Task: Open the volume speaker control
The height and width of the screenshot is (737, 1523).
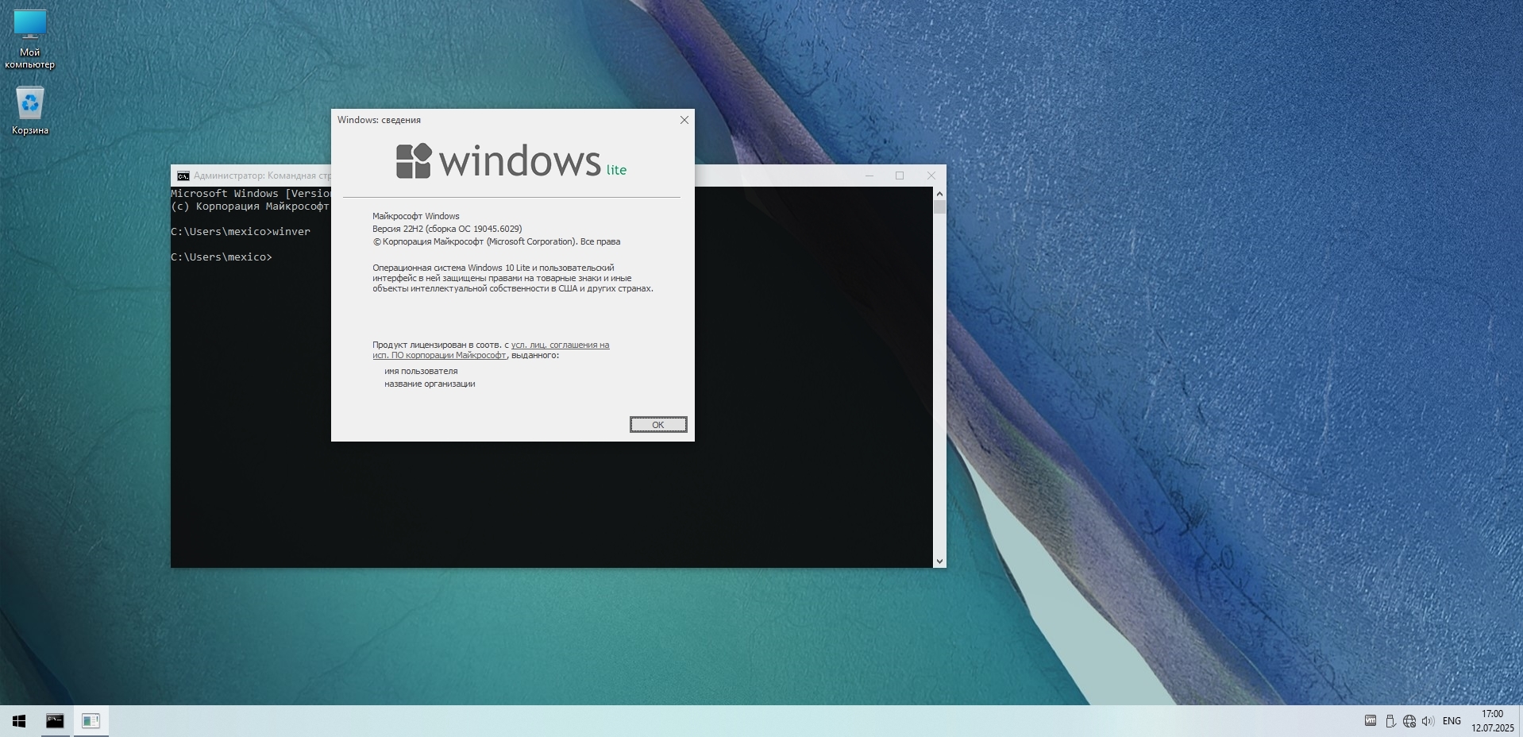Action: click(x=1428, y=721)
